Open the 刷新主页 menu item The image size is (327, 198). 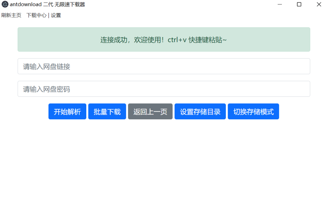(11, 15)
